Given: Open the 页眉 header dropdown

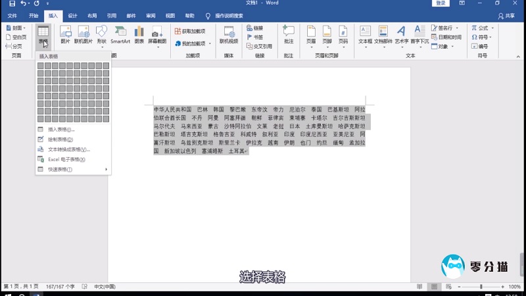Looking at the screenshot, I should click(x=310, y=34).
